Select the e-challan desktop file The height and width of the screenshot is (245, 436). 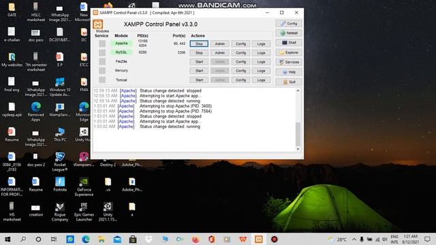tap(12, 35)
